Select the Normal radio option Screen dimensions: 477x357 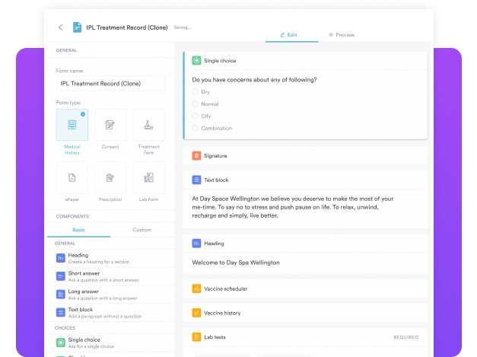pos(196,104)
